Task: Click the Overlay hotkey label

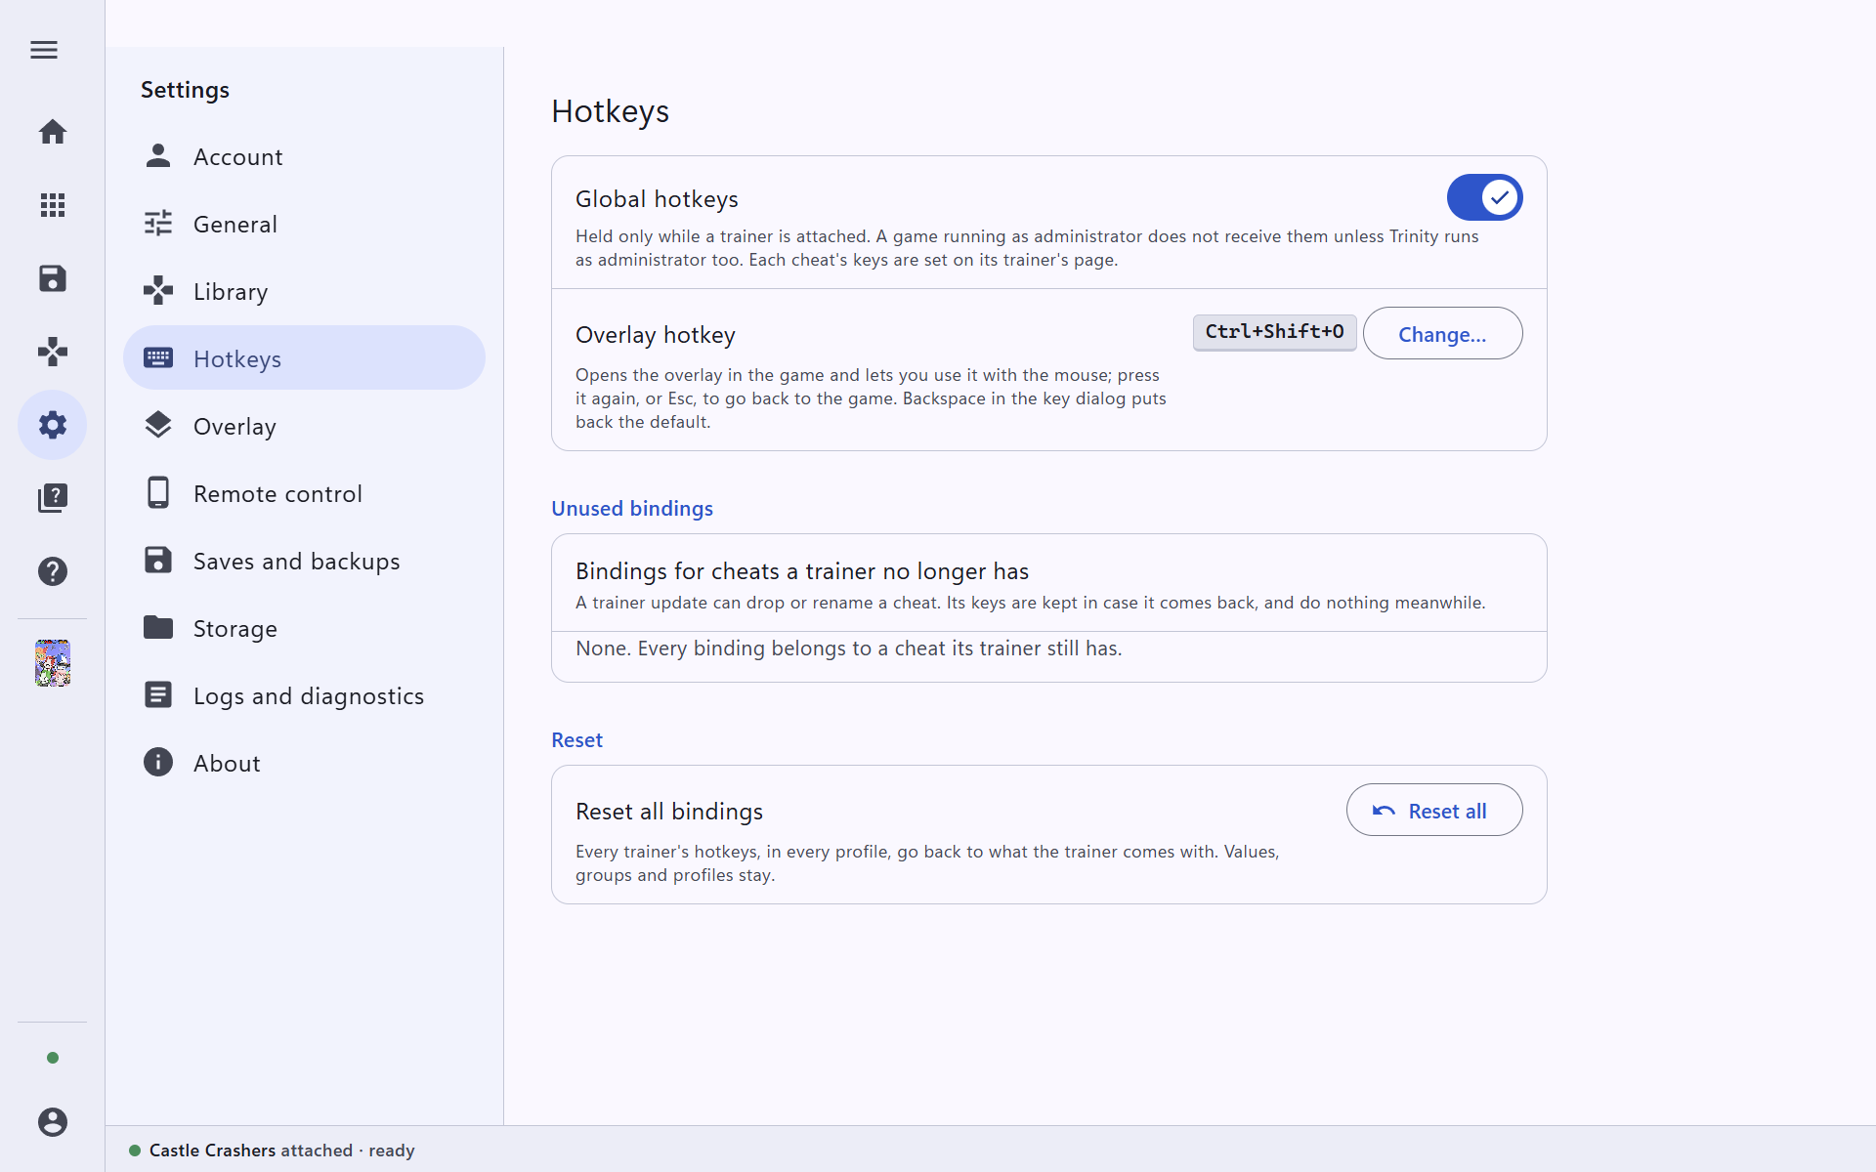Action: click(x=655, y=335)
